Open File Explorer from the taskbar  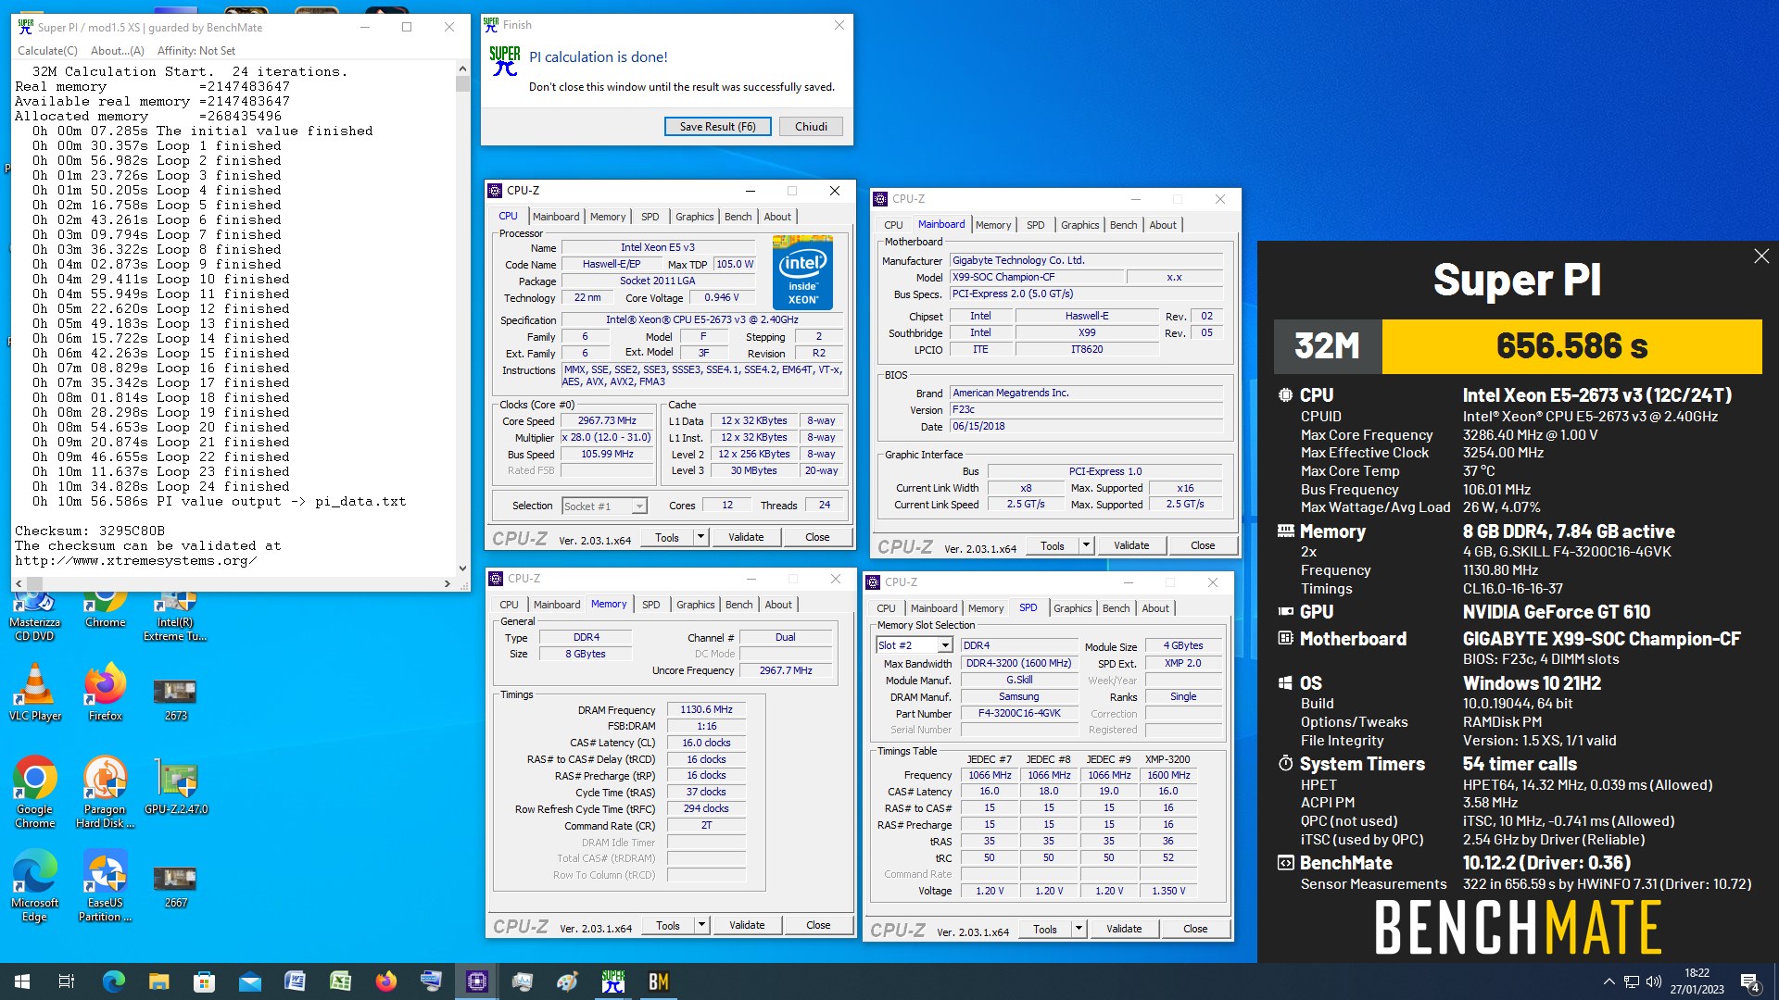(158, 981)
